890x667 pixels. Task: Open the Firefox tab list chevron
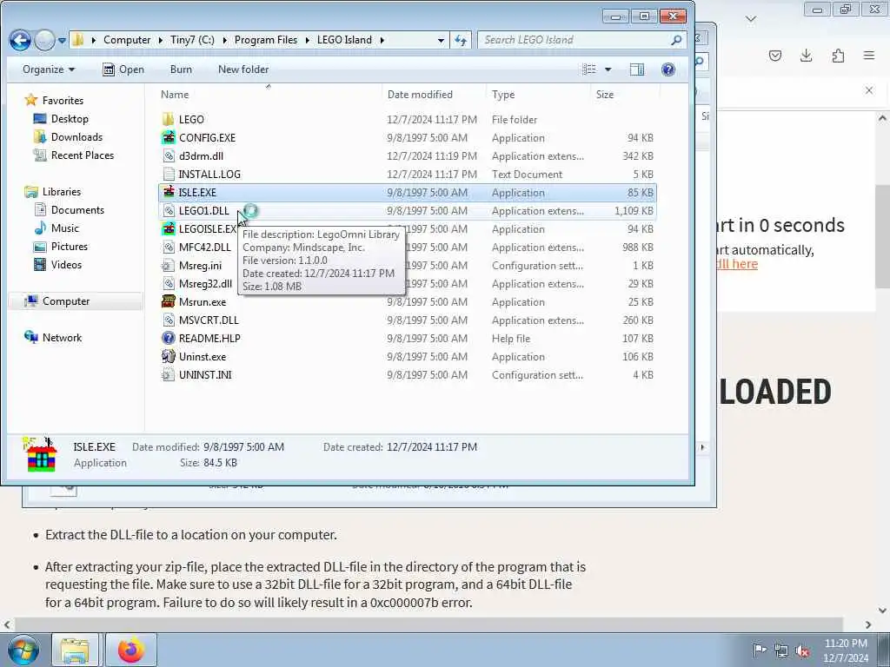pos(751,19)
